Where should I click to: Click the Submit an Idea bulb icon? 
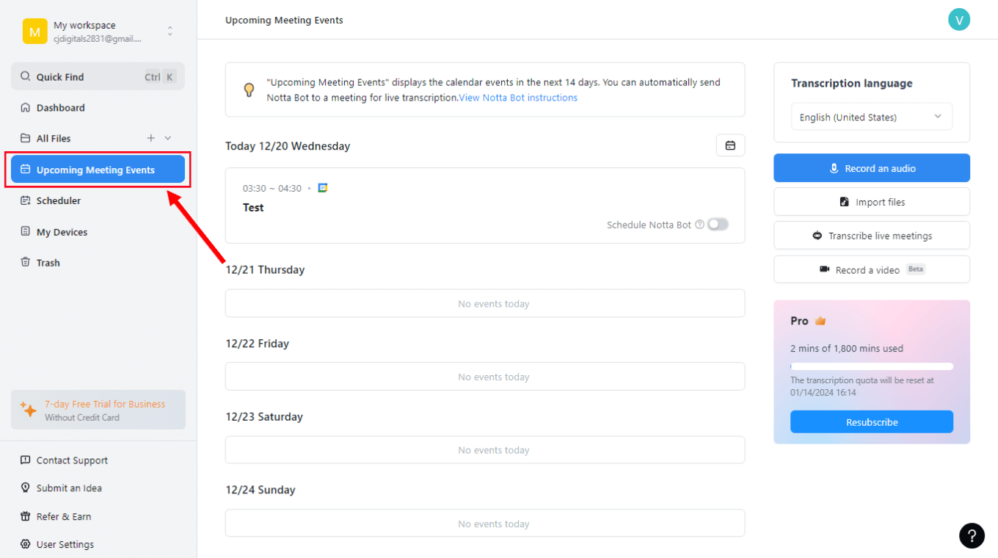(x=25, y=488)
